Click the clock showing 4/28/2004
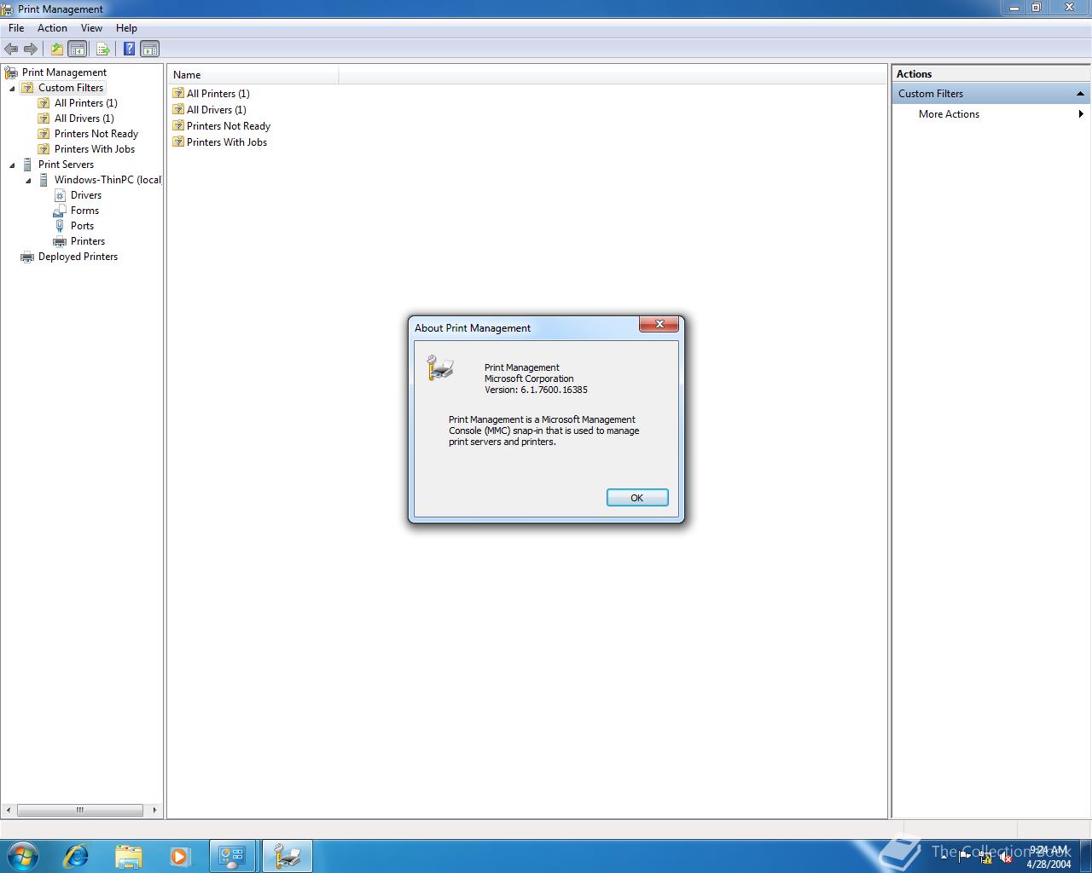Image resolution: width=1092 pixels, height=873 pixels. [1048, 857]
